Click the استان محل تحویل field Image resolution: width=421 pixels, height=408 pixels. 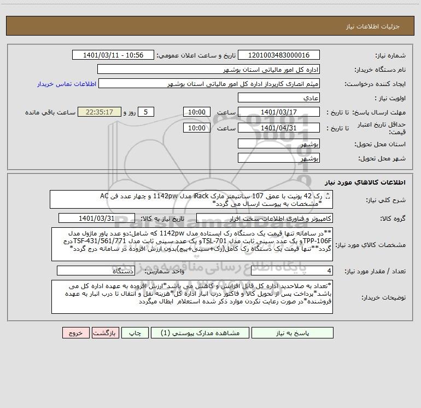(x=279, y=144)
